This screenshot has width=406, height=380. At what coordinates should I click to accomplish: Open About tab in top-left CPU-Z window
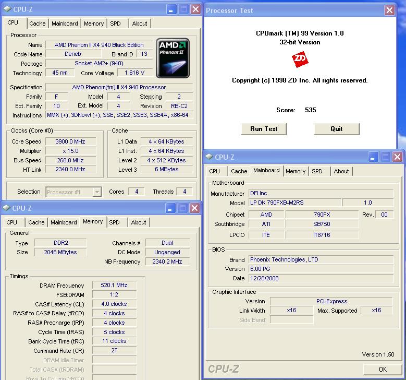click(140, 23)
